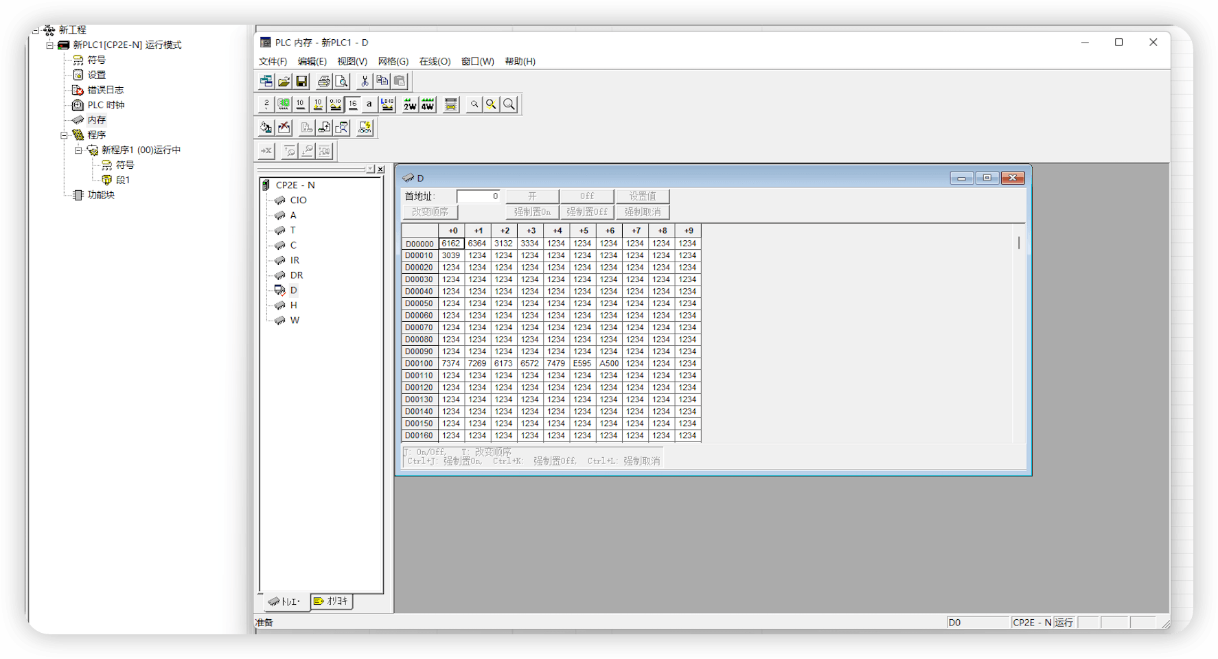Collapse the 程序 tree branch
Screen dimensions: 1218x659
point(65,135)
